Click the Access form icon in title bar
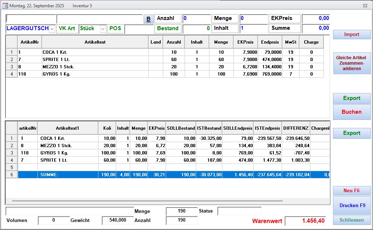This screenshot has height=230, width=373. click(x=5, y=6)
